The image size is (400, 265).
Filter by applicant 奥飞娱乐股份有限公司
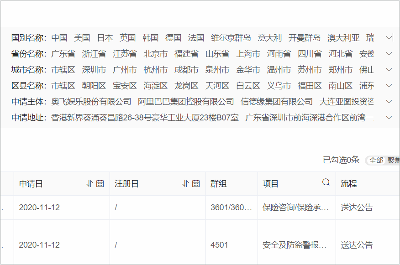(91, 102)
